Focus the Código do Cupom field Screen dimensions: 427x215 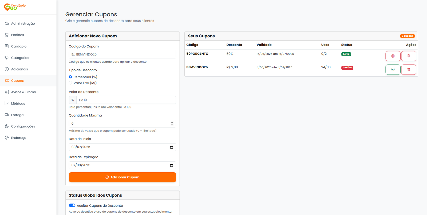coord(122,54)
